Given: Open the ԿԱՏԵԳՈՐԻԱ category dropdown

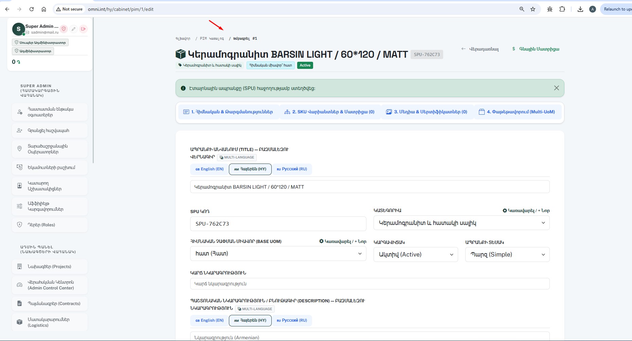Looking at the screenshot, I should point(462,223).
